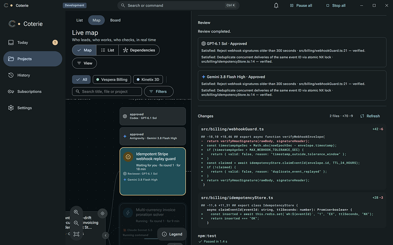The width and height of the screenshot is (393, 245).
Task: Focus the Search title, file or project field
Action: [107, 91]
